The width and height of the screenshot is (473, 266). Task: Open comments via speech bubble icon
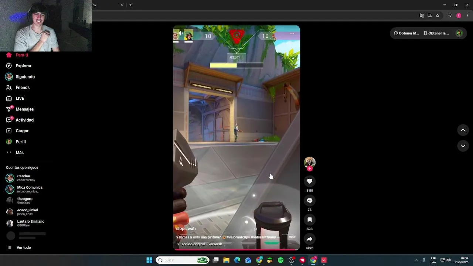[310, 200]
